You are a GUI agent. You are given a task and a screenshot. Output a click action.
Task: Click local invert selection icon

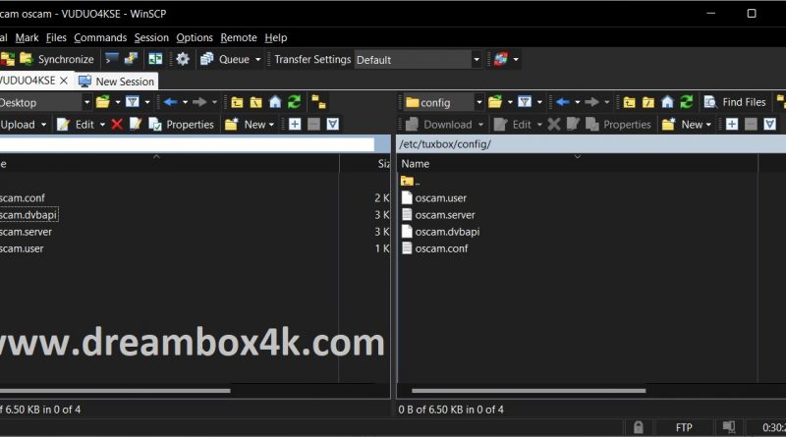333,125
